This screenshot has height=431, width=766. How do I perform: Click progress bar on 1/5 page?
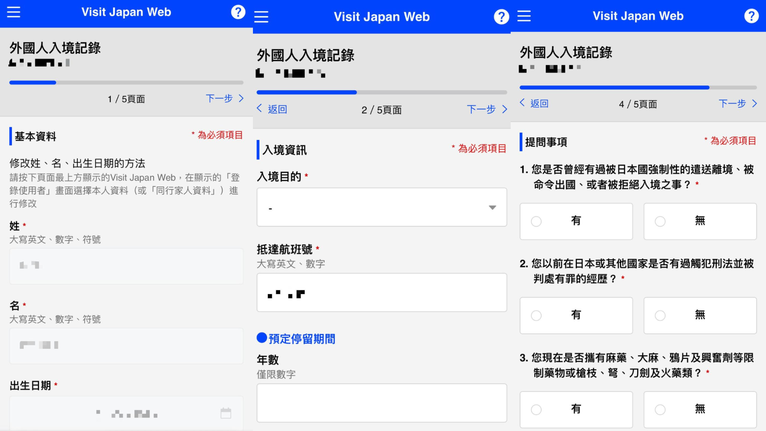pyautogui.click(x=126, y=83)
